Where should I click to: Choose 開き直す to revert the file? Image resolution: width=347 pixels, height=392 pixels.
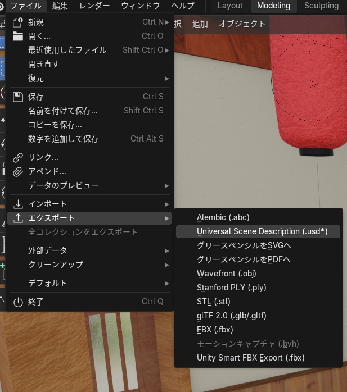[x=89, y=64]
